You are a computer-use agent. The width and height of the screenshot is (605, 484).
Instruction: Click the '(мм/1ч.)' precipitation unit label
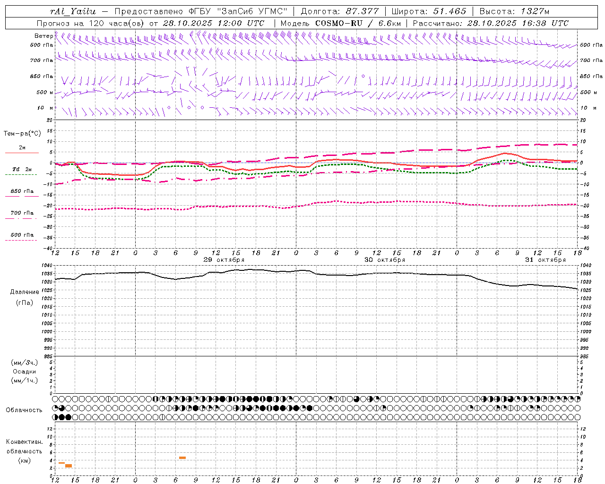coord(25,380)
